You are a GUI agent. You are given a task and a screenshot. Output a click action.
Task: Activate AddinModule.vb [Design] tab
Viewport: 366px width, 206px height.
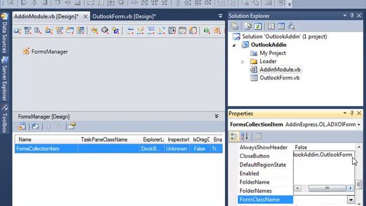(x=46, y=17)
